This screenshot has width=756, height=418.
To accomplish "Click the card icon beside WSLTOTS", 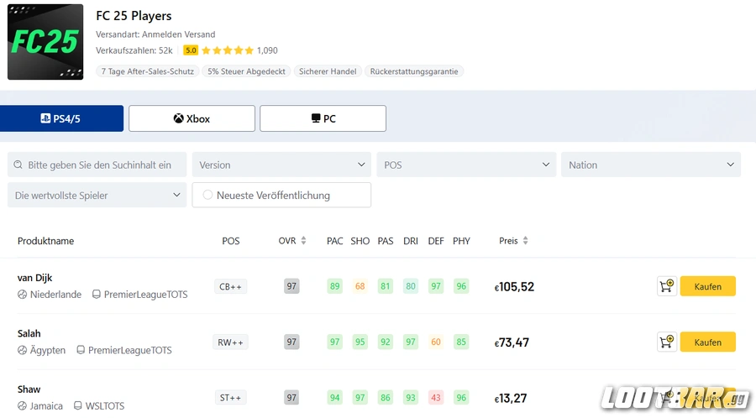I will [x=77, y=406].
